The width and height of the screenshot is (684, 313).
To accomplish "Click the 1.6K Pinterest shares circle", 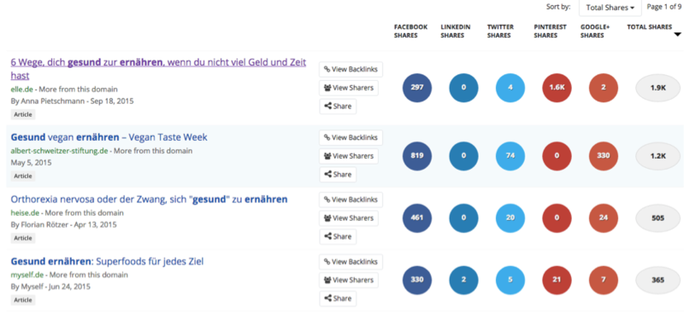I will pyautogui.click(x=557, y=88).
